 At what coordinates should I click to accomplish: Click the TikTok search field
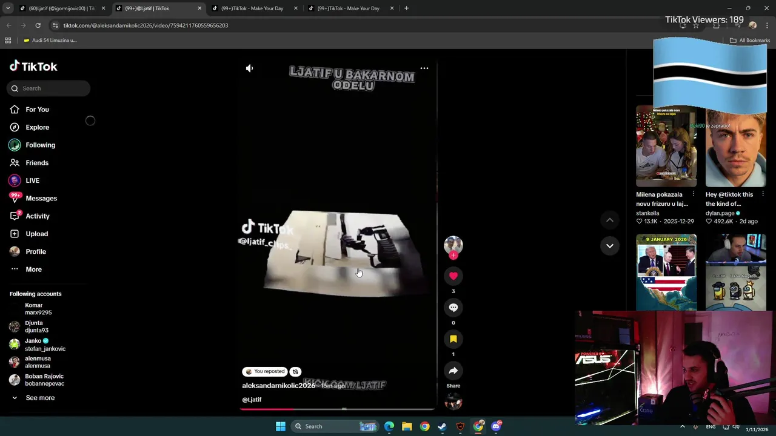pyautogui.click(x=48, y=88)
